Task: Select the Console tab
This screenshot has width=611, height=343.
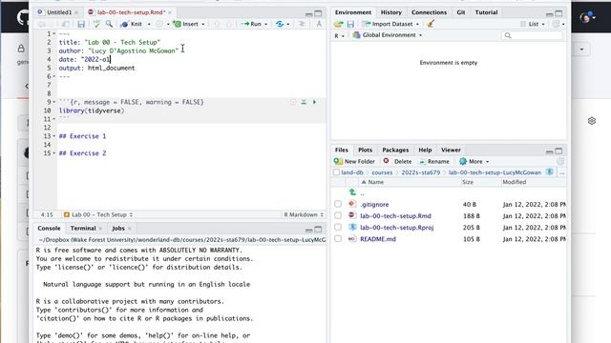Action: pos(49,229)
